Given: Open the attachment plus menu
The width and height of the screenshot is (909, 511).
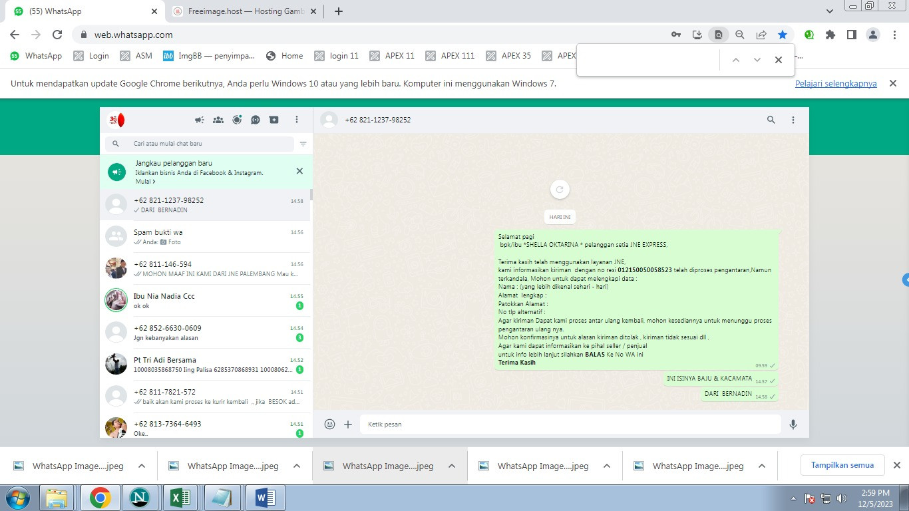Looking at the screenshot, I should 348,425.
